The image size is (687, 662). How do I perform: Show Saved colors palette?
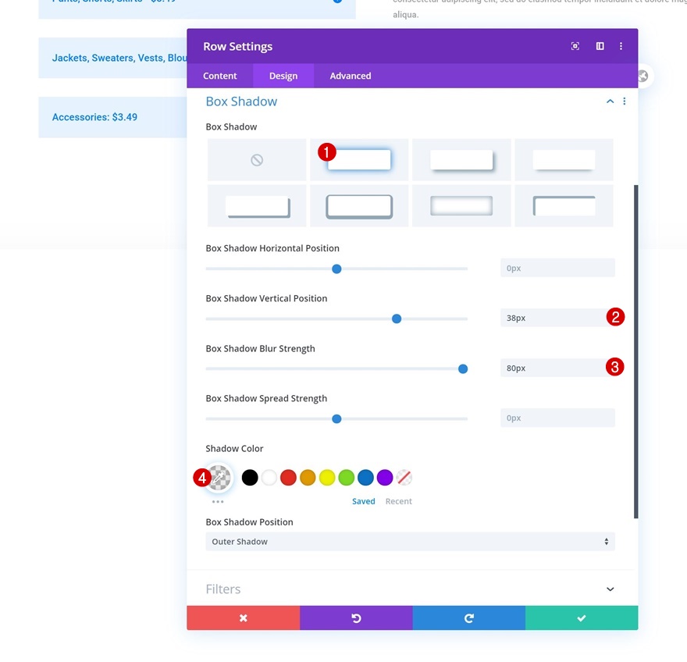(364, 501)
